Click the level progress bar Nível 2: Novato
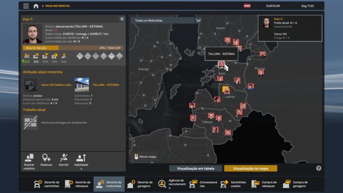 [x=73, y=48]
